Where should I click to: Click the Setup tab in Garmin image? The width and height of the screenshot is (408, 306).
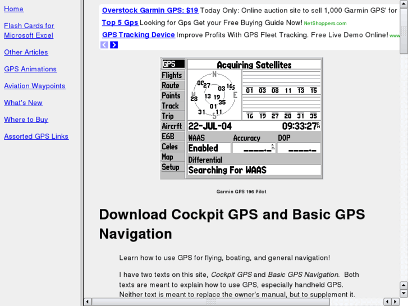coord(173,167)
